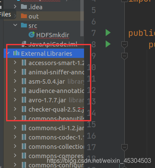Select commons-codec entry
Viewport: 155px width, 168px height.
click(x=56, y=137)
